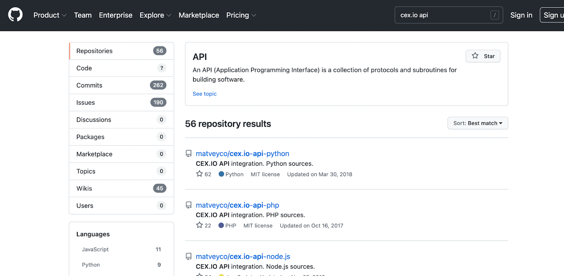
Task: Click the repository icon beside cex.io-api-node.js
Action: click(189, 257)
